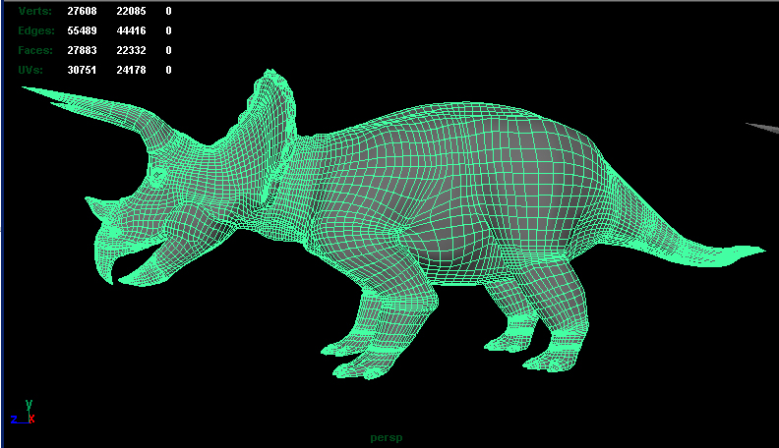This screenshot has width=779, height=448.
Task: Click the Faces total value 27883
Action: (82, 51)
